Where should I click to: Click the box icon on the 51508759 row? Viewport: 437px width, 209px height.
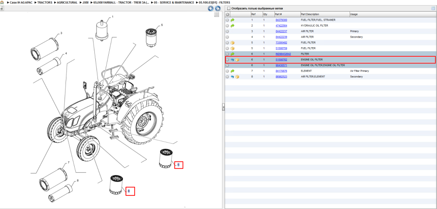pyautogui.click(x=232, y=48)
